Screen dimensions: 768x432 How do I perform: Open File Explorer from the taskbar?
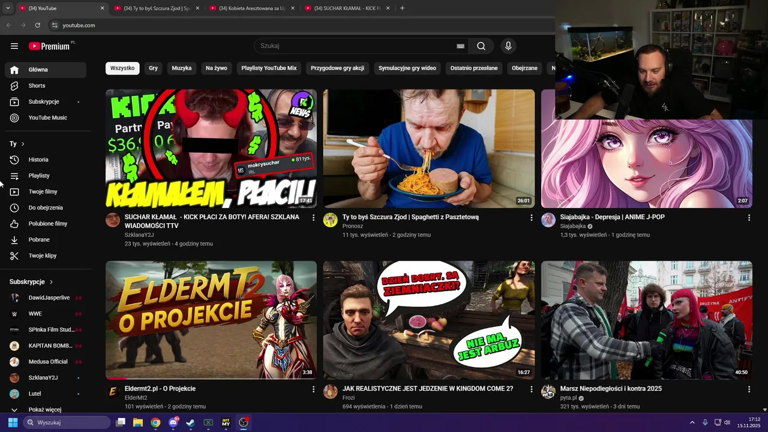click(x=137, y=422)
